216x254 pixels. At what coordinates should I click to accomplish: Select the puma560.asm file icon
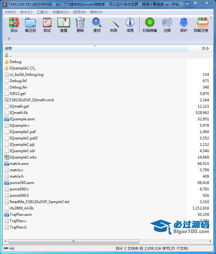coord(6,183)
